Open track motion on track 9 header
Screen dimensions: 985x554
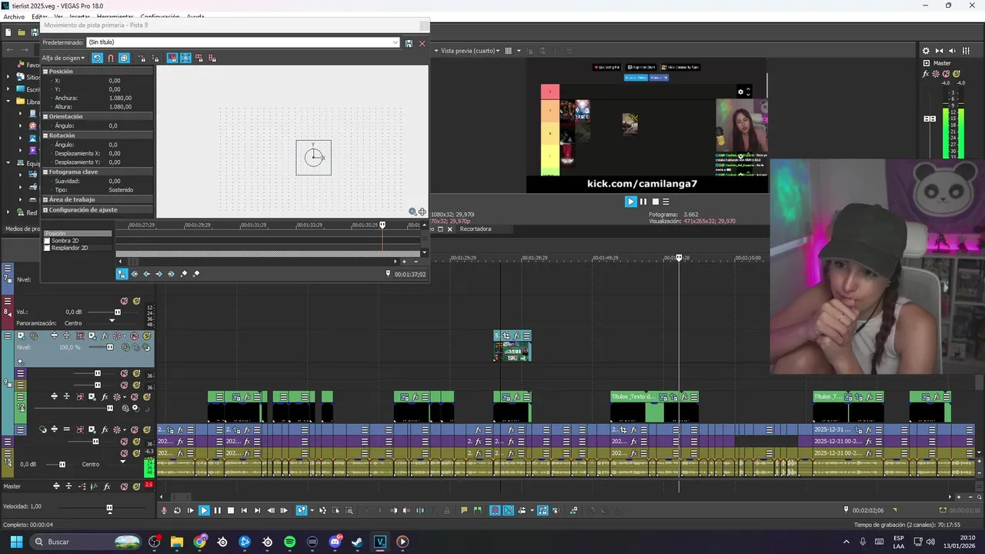coord(92,336)
